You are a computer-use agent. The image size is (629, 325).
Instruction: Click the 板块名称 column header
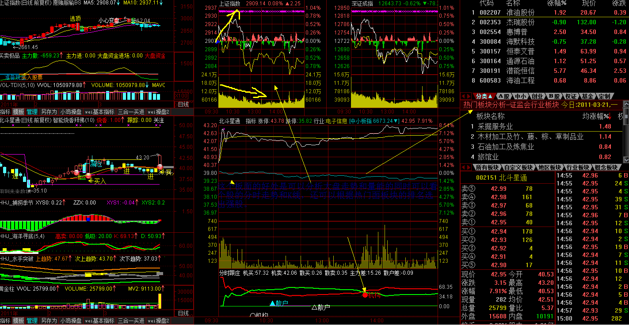coord(490,116)
